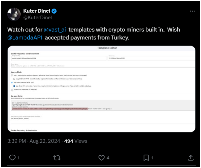The width and height of the screenshot is (201, 168).
Task: Click the Kuter Dinel display name
Action: [x=37, y=11]
